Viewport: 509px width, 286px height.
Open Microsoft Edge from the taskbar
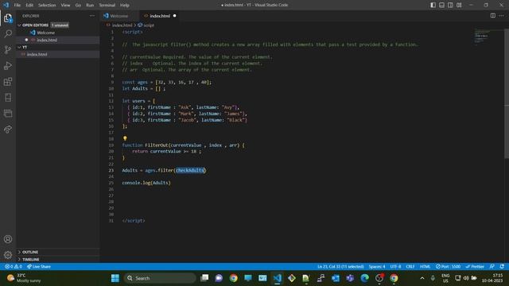[x=365, y=278]
